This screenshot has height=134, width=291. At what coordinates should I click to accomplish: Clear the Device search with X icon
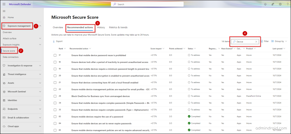pyautogui.click(x=256, y=41)
